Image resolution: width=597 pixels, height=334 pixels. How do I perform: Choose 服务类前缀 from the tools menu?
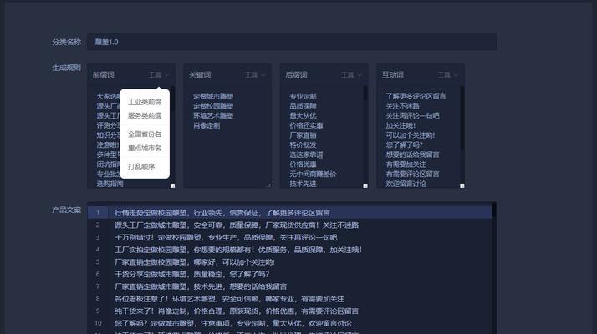click(145, 115)
